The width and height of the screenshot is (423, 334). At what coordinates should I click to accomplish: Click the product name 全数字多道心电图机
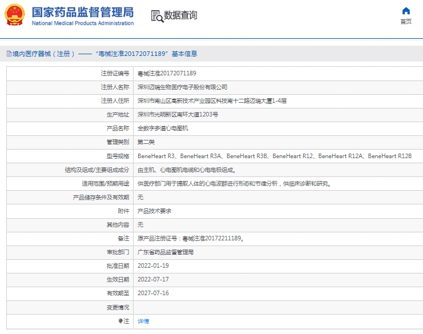tap(163, 128)
